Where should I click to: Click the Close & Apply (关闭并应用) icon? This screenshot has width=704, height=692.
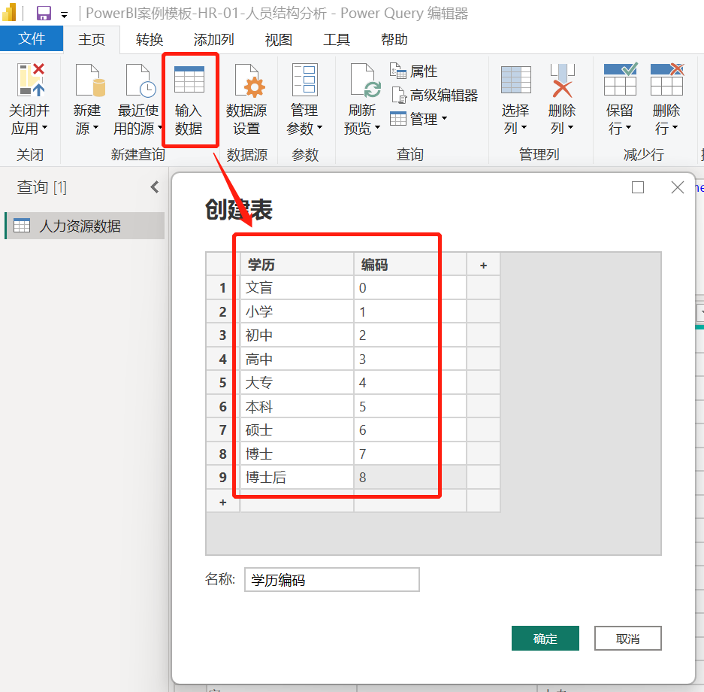coord(31,80)
